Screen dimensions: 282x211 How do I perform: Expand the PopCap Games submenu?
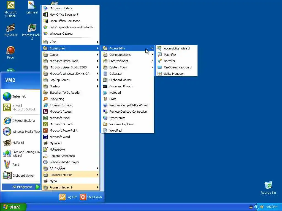pos(71,80)
